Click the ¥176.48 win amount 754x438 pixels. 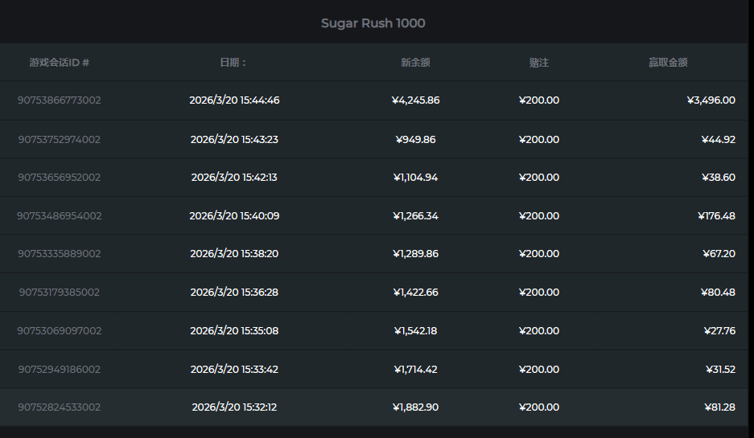[716, 215]
